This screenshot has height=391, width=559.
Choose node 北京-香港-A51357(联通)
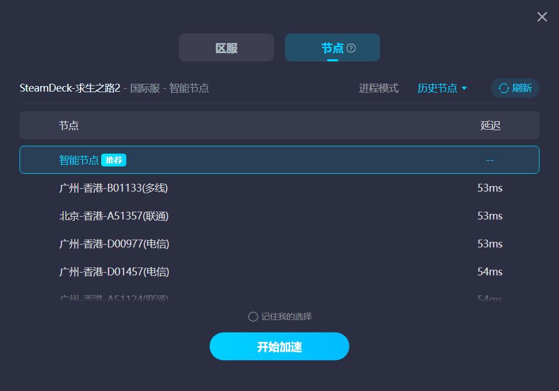coord(279,216)
